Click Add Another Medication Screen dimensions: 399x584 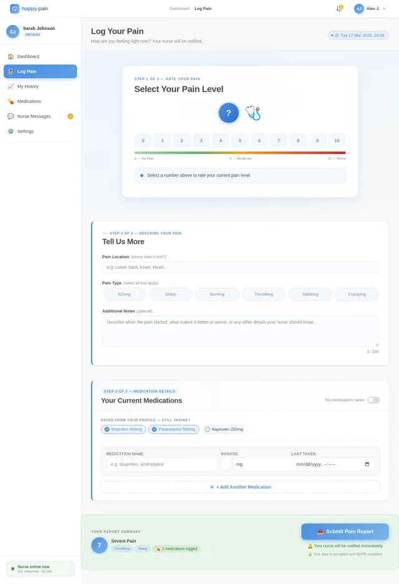point(240,487)
